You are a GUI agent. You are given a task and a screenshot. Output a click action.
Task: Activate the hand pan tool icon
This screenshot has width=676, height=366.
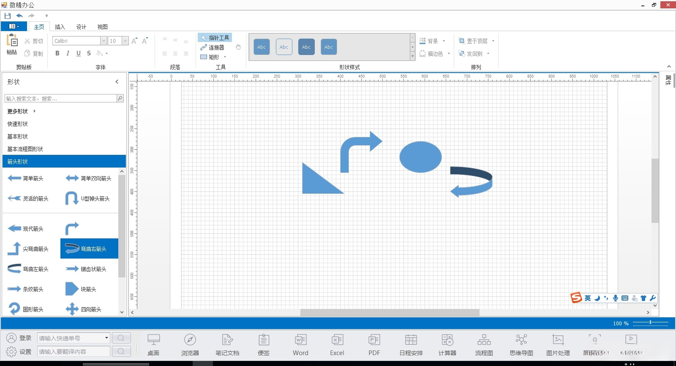pos(238,47)
